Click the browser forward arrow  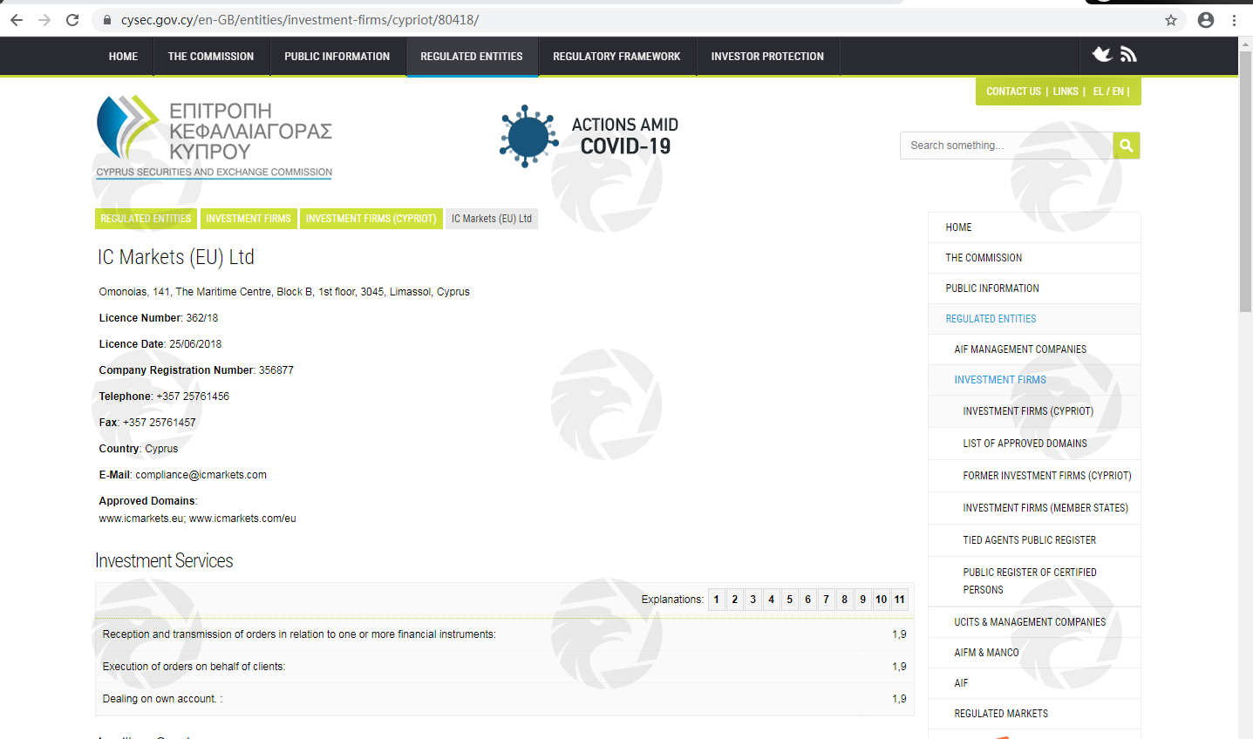(x=44, y=20)
